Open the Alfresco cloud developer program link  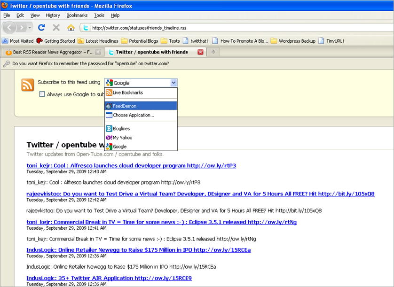131,165
